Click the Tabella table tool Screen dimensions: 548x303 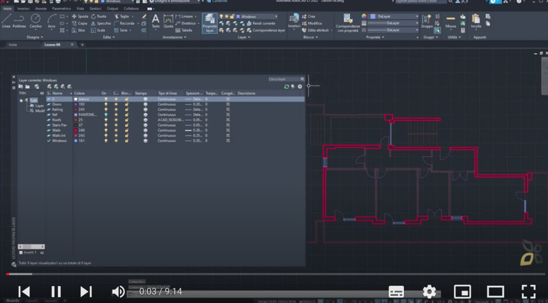[x=184, y=30]
